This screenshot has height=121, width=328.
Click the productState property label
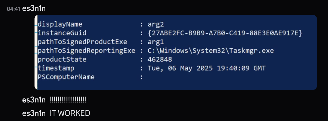(62, 59)
